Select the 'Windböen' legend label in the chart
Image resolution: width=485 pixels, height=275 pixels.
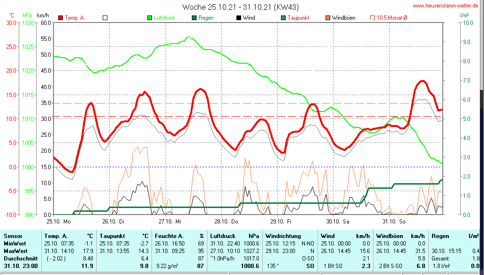pos(343,18)
